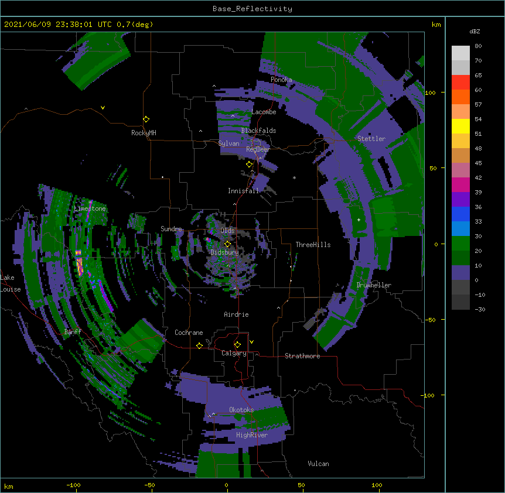Click the yellow radar marker at Olds
Screen dimensions: 505x493
click(x=227, y=244)
